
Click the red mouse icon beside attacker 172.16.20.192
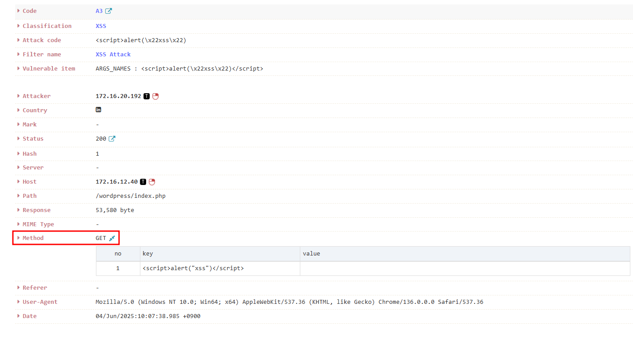155,96
